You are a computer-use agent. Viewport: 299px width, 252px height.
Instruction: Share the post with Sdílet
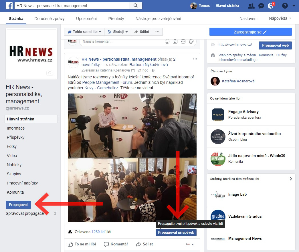(x=144, y=244)
